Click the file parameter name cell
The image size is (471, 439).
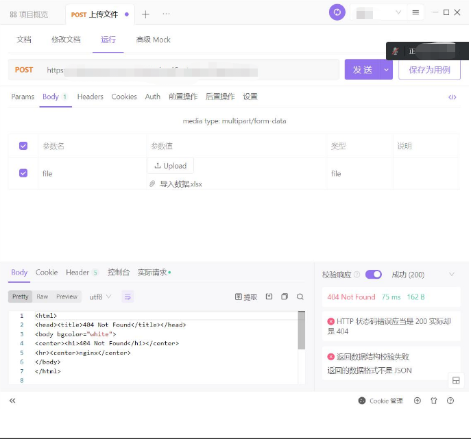tap(93, 173)
